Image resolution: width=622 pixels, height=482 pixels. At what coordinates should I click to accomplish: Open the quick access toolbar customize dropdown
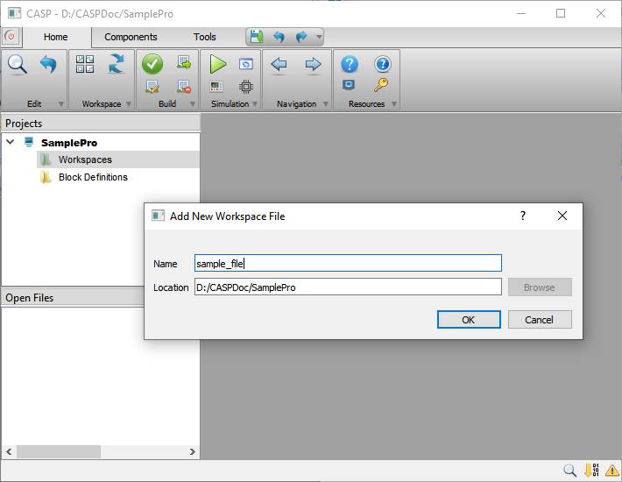318,37
